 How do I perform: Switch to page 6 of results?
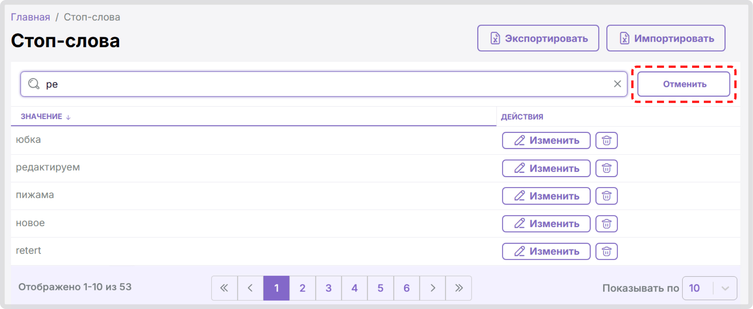point(406,288)
